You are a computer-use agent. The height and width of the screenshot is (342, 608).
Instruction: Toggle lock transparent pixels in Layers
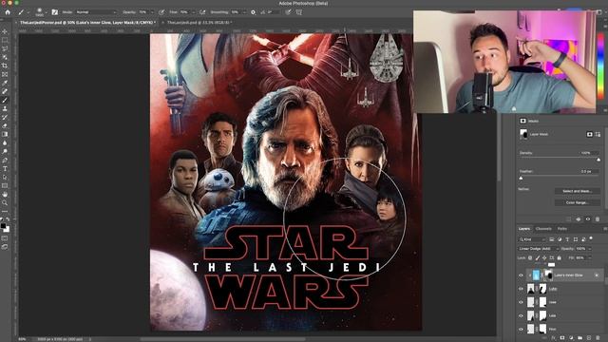tap(530, 257)
